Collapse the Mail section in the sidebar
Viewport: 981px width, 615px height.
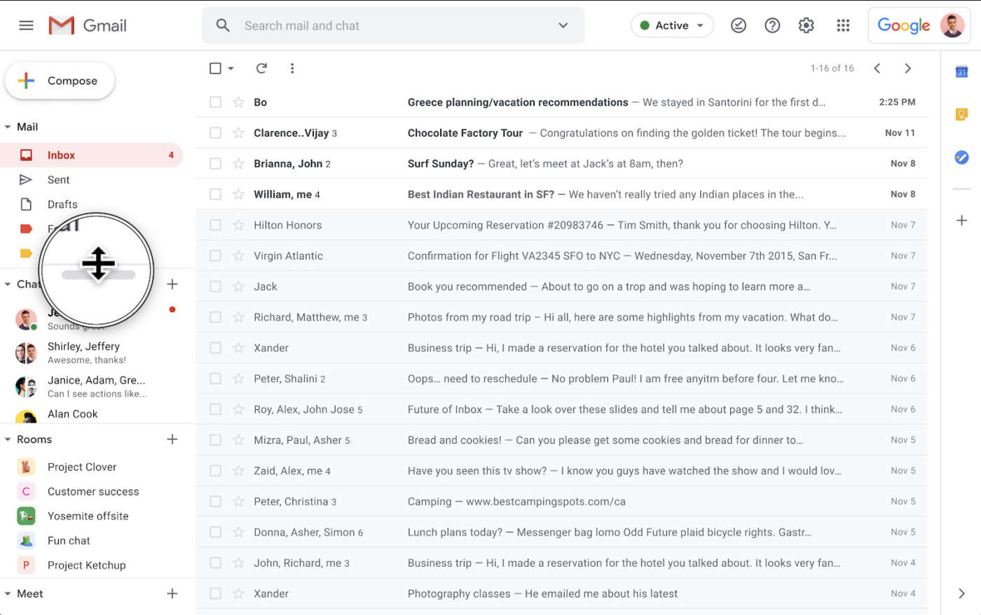(7, 127)
